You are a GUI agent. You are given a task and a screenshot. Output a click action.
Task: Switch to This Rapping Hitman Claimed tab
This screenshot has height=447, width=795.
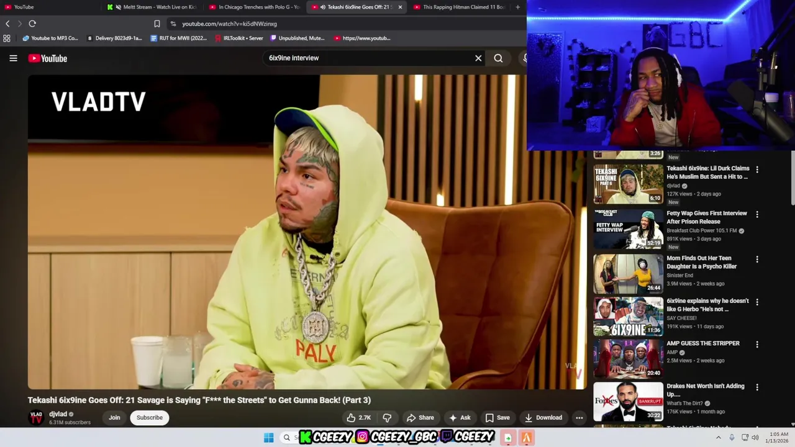[460, 7]
